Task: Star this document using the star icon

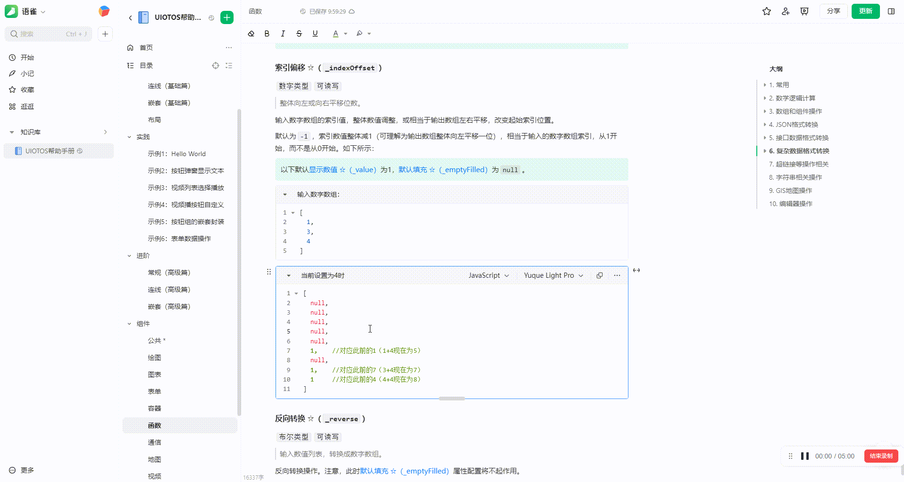Action: (x=766, y=11)
